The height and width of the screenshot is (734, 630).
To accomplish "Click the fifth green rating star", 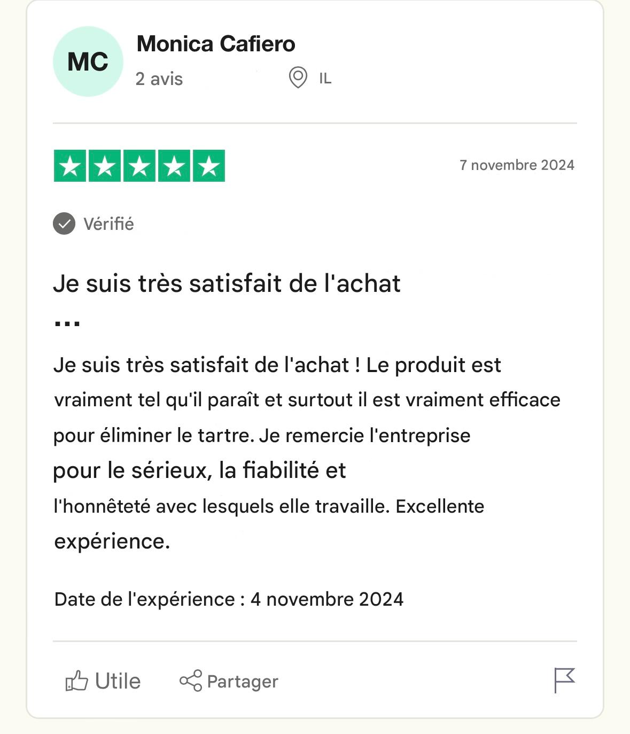I will pyautogui.click(x=209, y=166).
